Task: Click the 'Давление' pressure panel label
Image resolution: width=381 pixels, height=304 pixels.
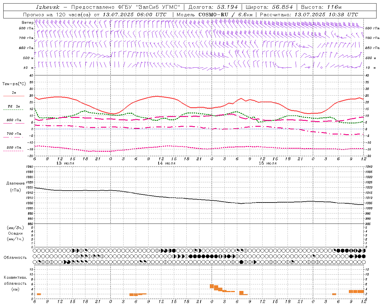Action: coord(15,183)
